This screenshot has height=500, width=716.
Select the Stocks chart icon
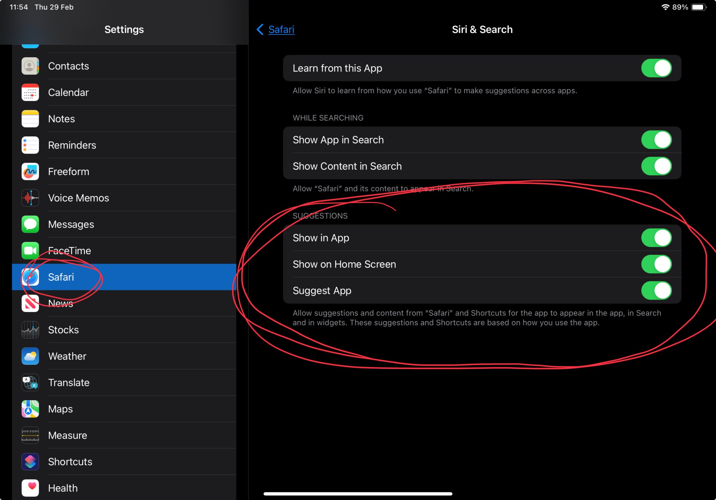click(30, 330)
